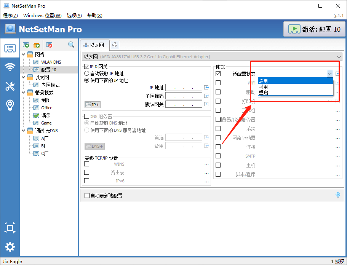
Task: Click the magnifier search icon above the tree
Action: 71,45
